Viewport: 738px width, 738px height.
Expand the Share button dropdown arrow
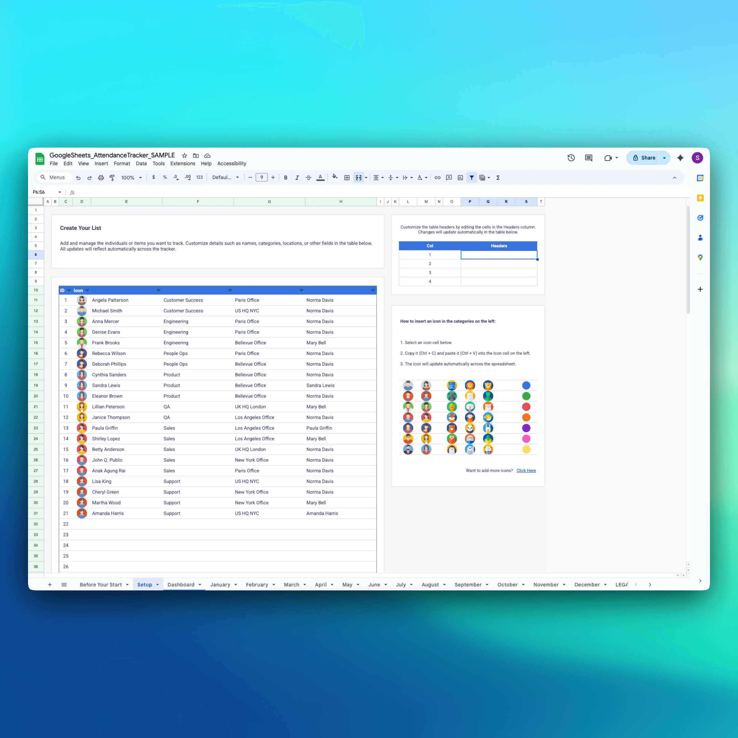pyautogui.click(x=665, y=158)
